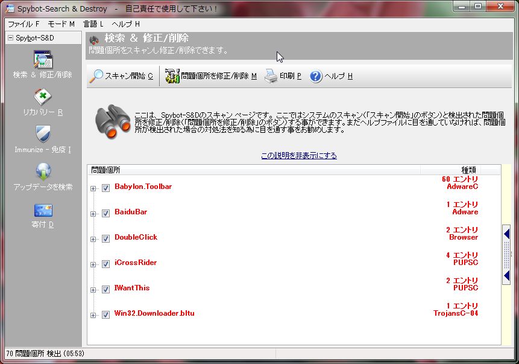The width and height of the screenshot is (519, 364).
Task: Open the ヘルプ menu in the menu bar
Action: [x=126, y=24]
